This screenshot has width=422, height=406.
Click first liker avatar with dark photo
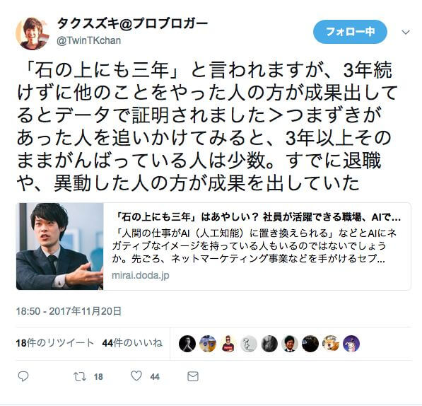tap(187, 344)
